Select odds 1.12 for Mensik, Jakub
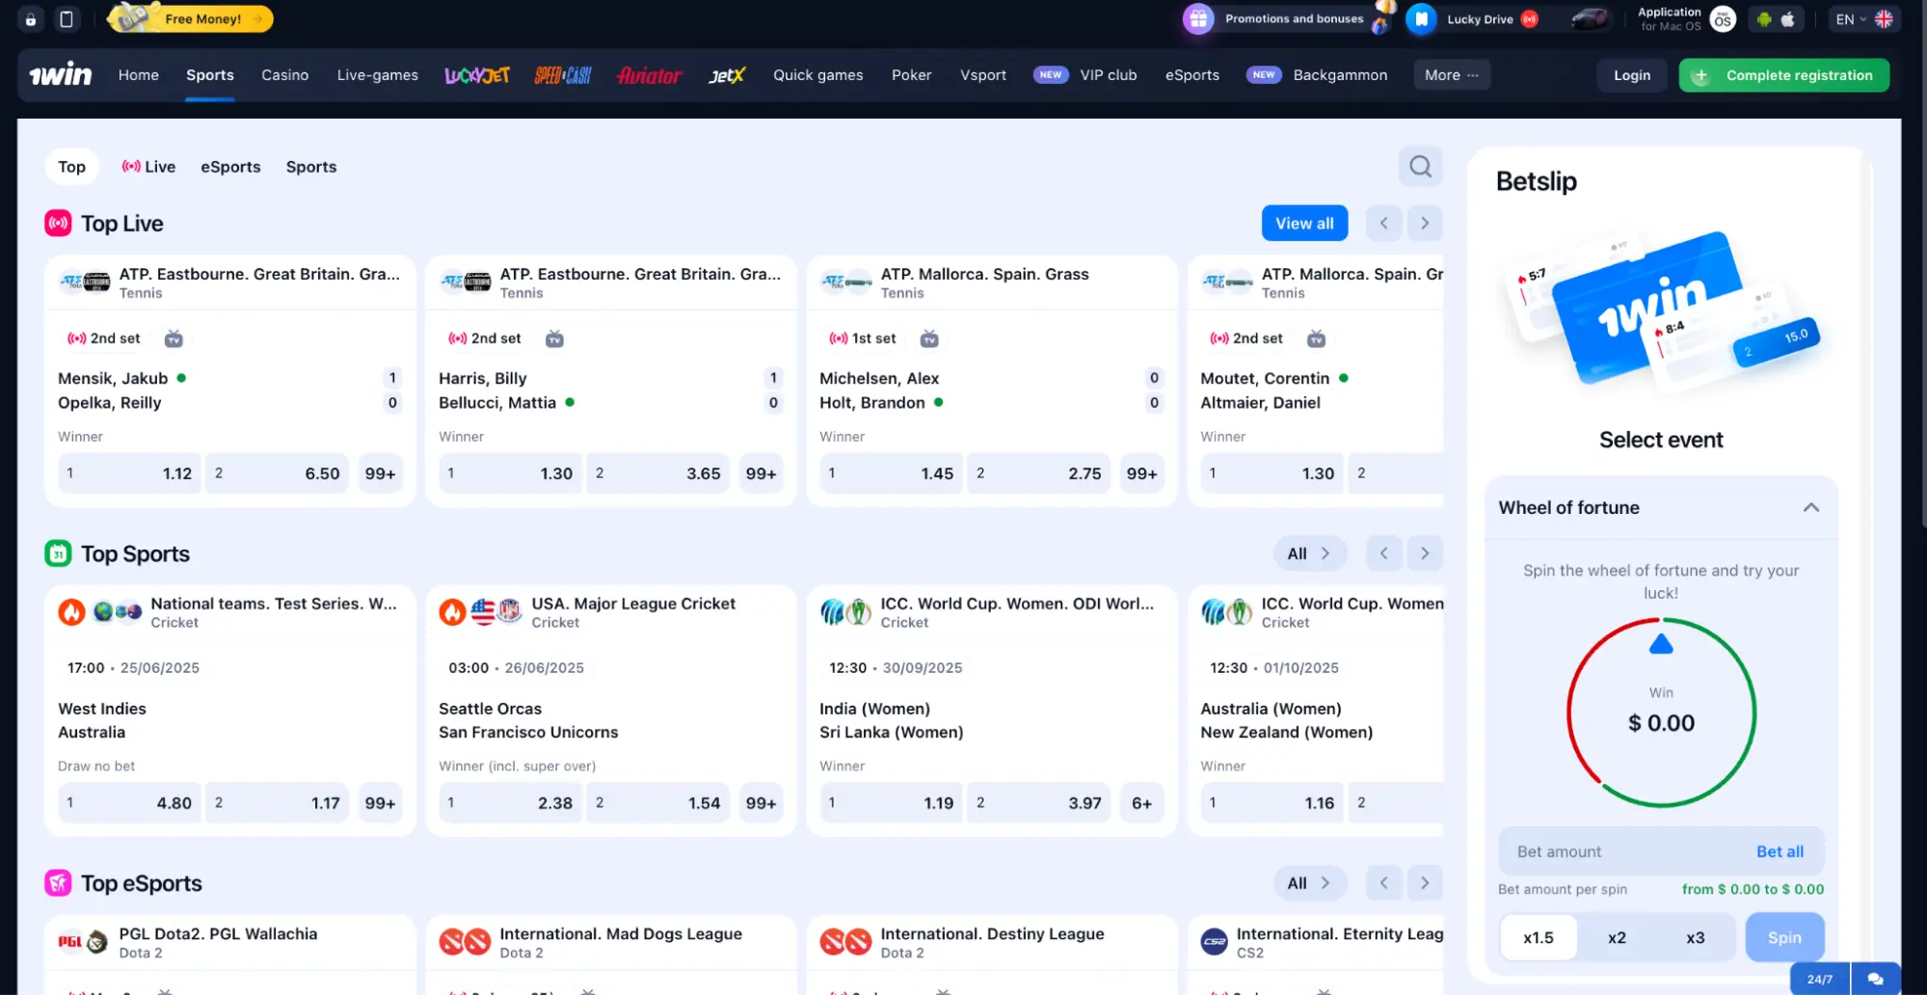 pyautogui.click(x=129, y=473)
